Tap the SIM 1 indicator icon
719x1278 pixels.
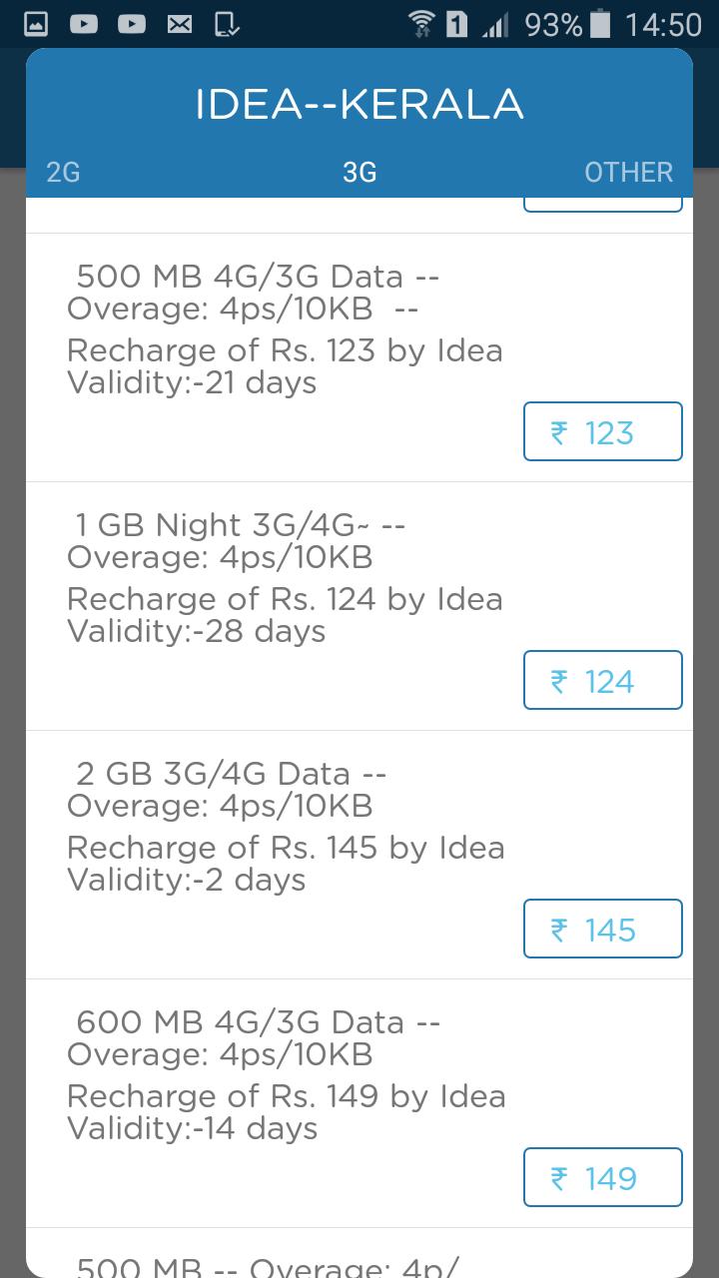point(456,24)
